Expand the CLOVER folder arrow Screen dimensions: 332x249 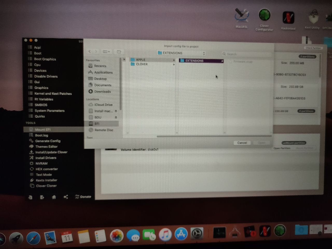174,64
